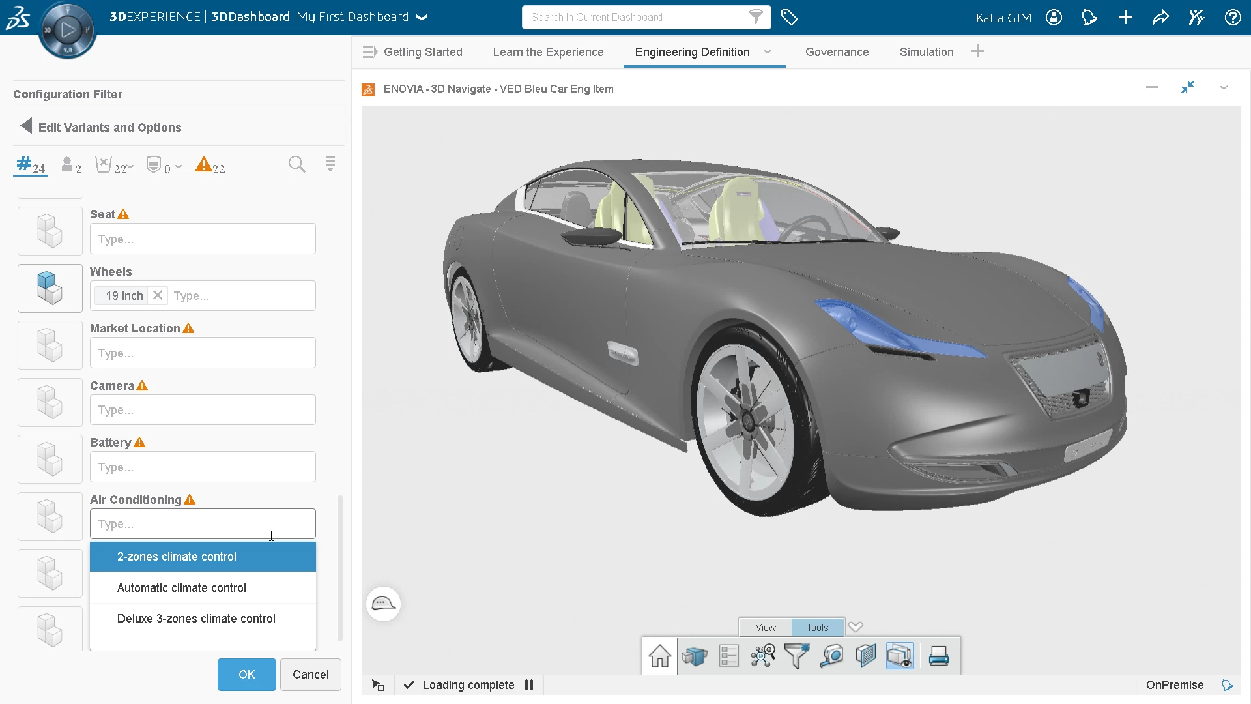The image size is (1251, 704).
Task: Open the Section cut tool
Action: [866, 656]
